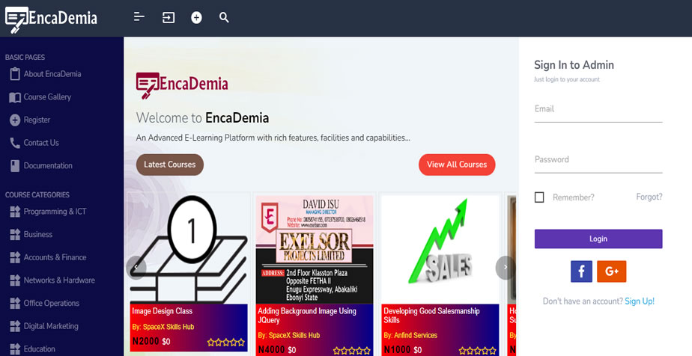Tick the Remember checkbox
The height and width of the screenshot is (356, 692).
[x=539, y=197]
